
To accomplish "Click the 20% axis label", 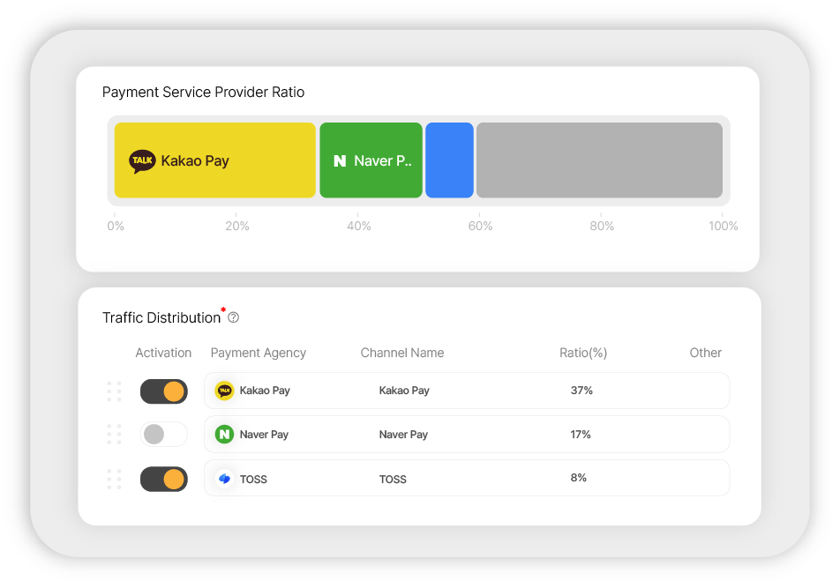I will (x=237, y=226).
